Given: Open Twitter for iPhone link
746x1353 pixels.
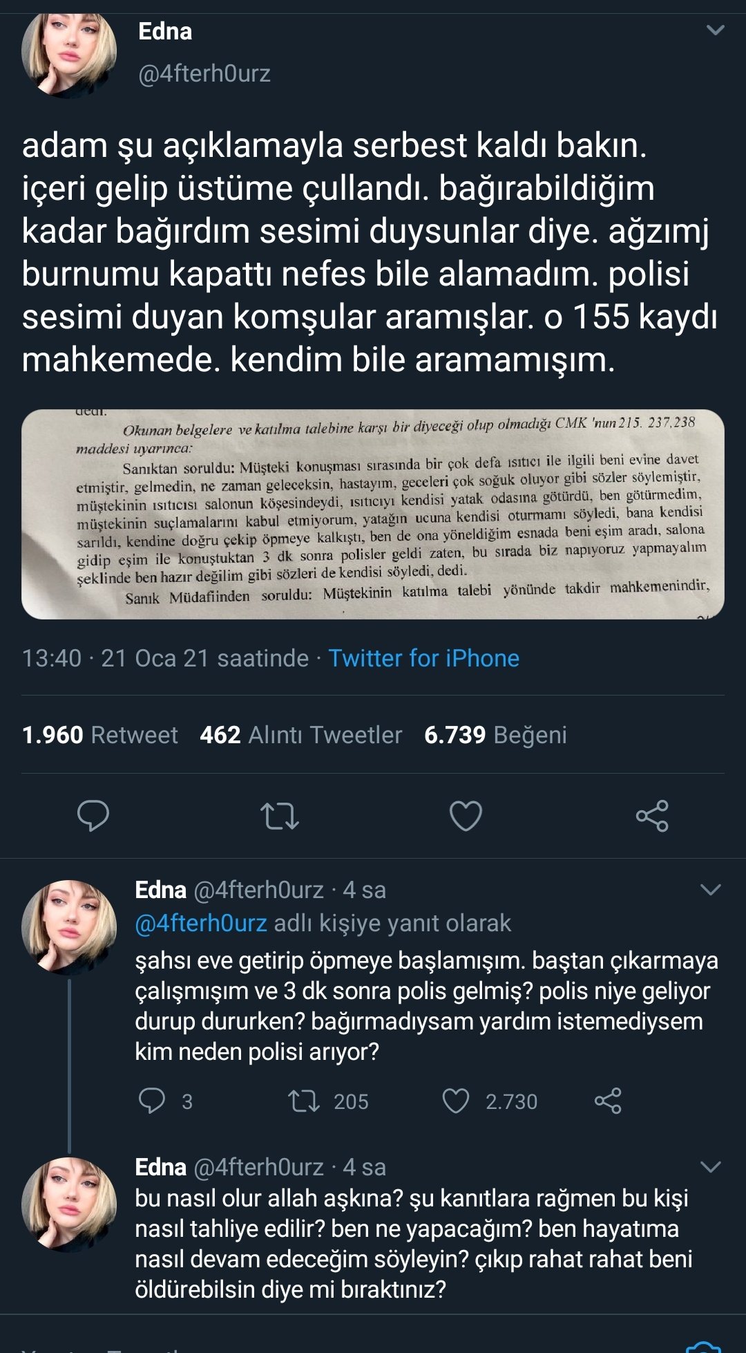Looking at the screenshot, I should coord(423,658).
